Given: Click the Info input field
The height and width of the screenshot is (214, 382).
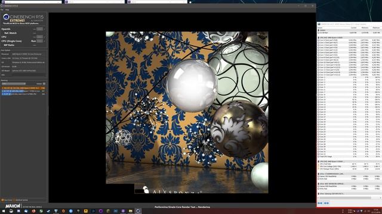Looking at the screenshot, I should (28, 75).
